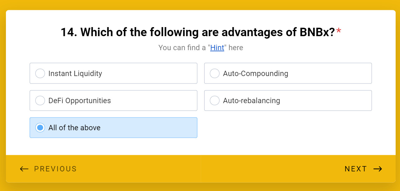Pick the Auto-rebalancing radio circle
This screenshot has width=400, height=191.
click(x=215, y=101)
